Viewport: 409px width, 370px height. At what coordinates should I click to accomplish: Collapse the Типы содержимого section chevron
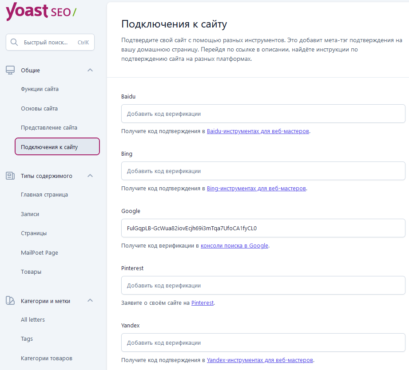coord(90,176)
